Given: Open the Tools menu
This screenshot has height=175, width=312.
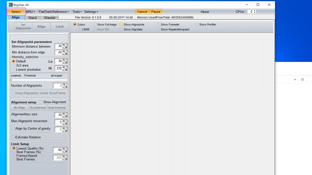Looking at the screenshot, I should point(77,12).
